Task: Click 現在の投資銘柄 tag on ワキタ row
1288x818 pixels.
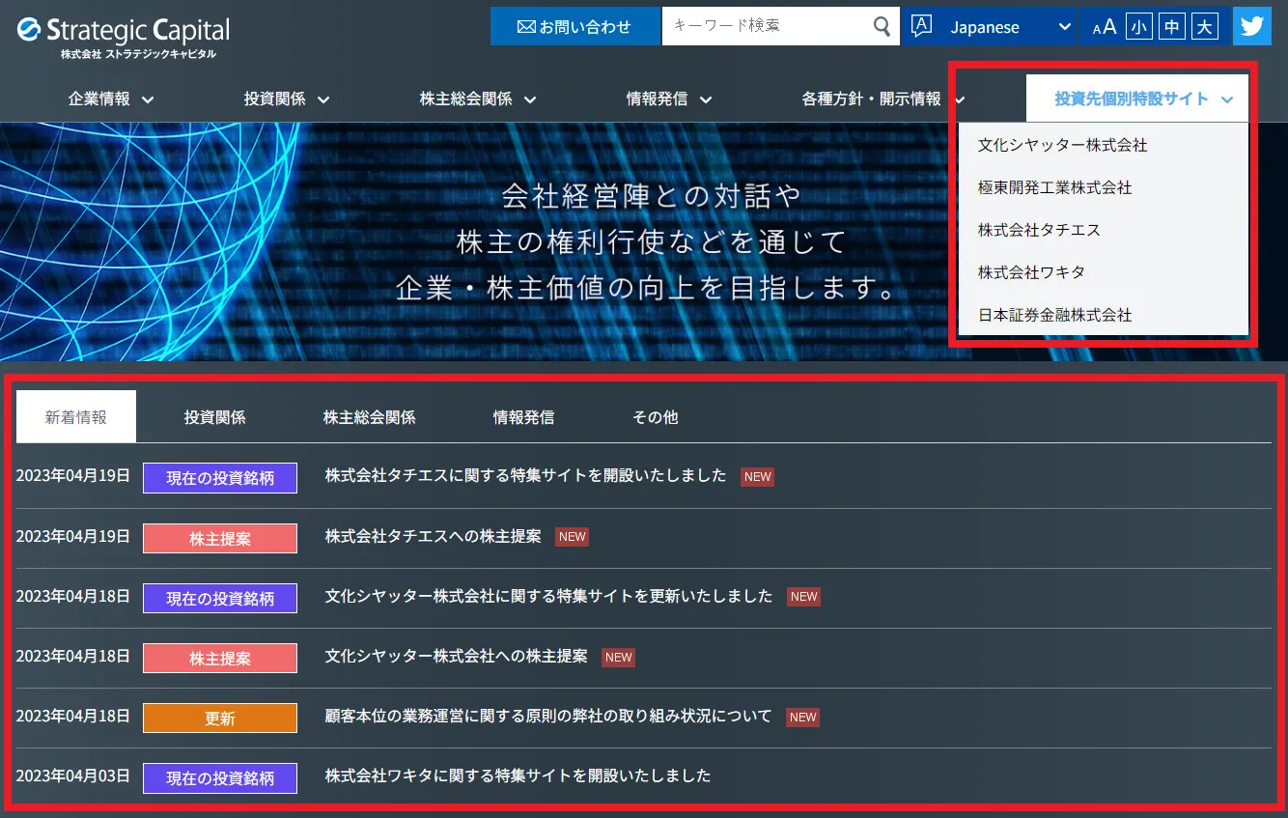Action: [x=220, y=778]
